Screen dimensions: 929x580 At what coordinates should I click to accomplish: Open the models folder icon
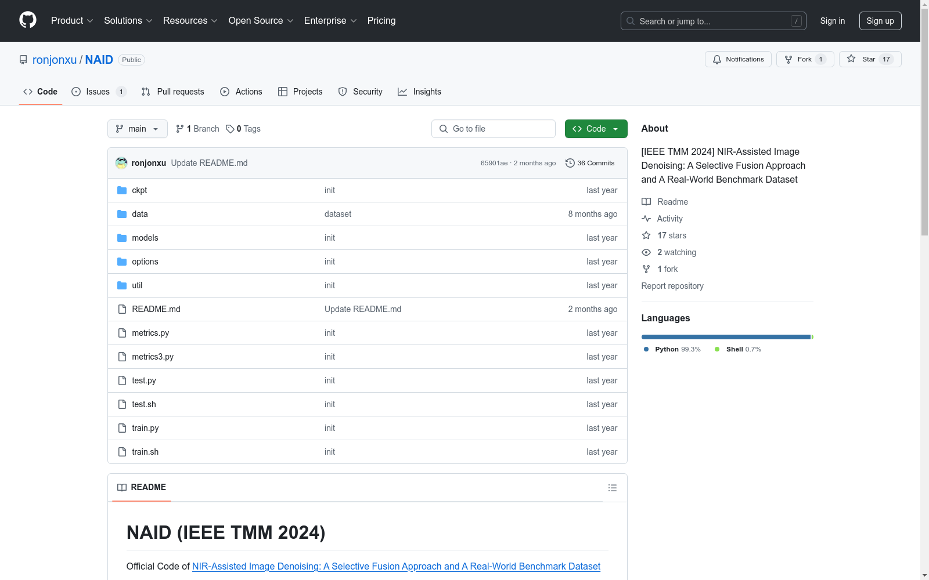(x=122, y=238)
